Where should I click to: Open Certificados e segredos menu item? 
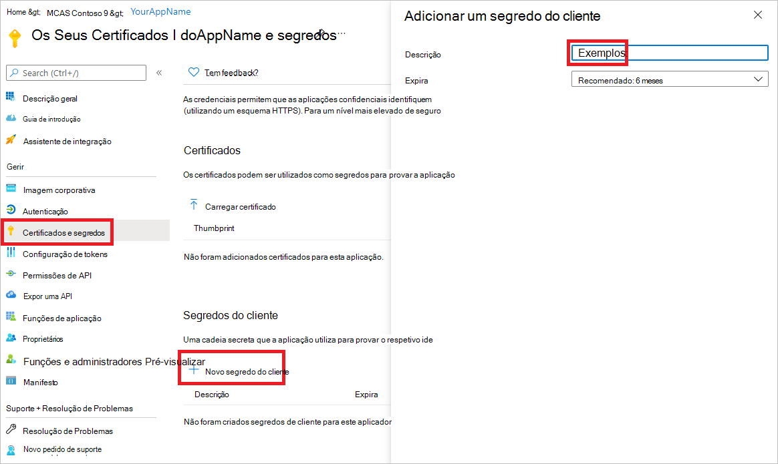click(63, 233)
